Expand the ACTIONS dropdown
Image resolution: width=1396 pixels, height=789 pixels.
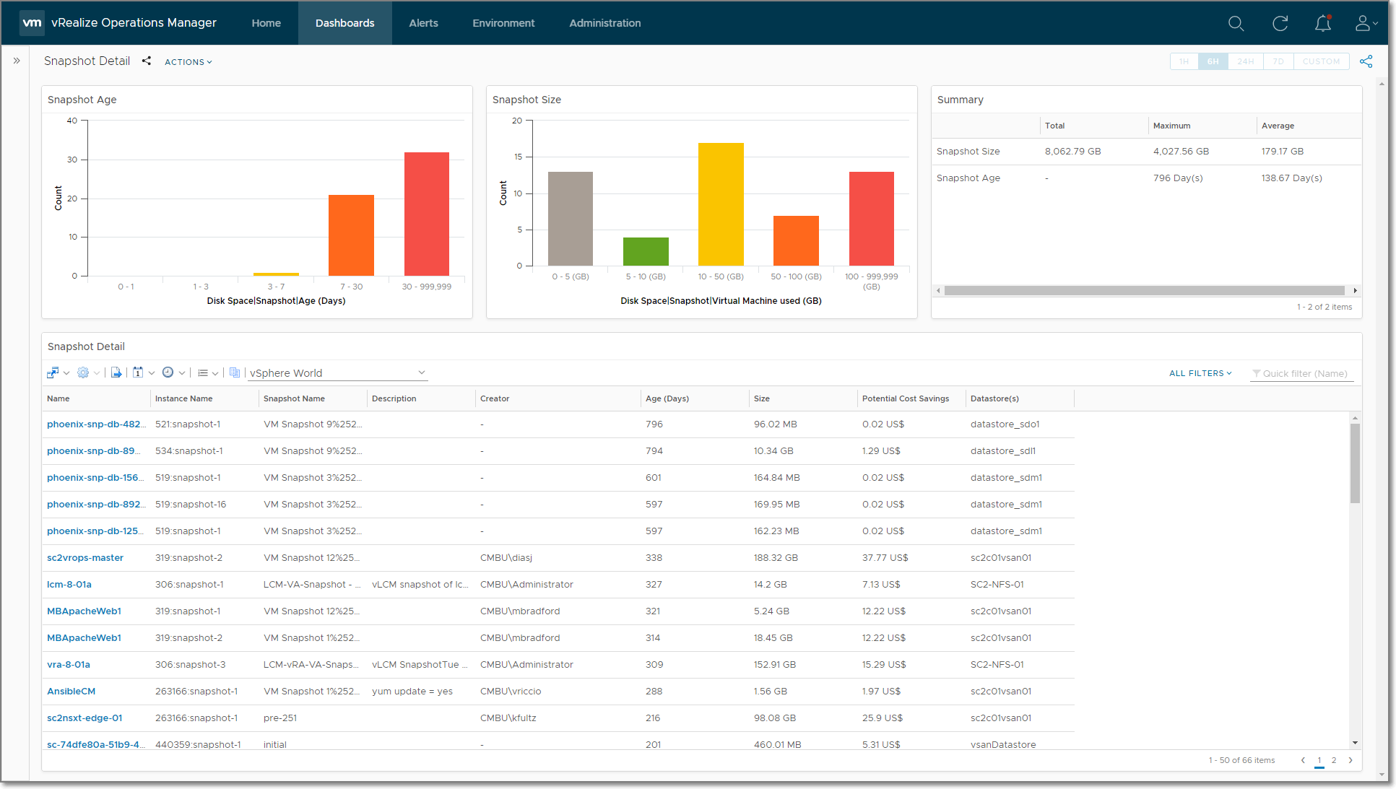click(x=188, y=62)
